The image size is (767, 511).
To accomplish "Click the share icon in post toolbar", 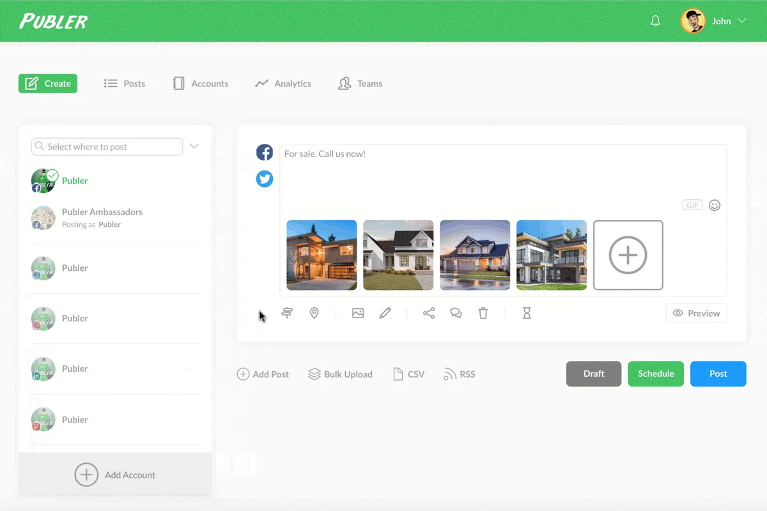I will [429, 313].
